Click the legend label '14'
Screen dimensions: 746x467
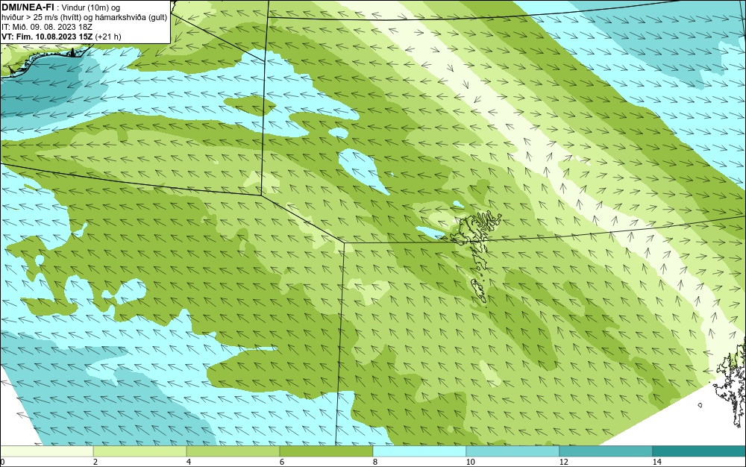pyautogui.click(x=656, y=462)
